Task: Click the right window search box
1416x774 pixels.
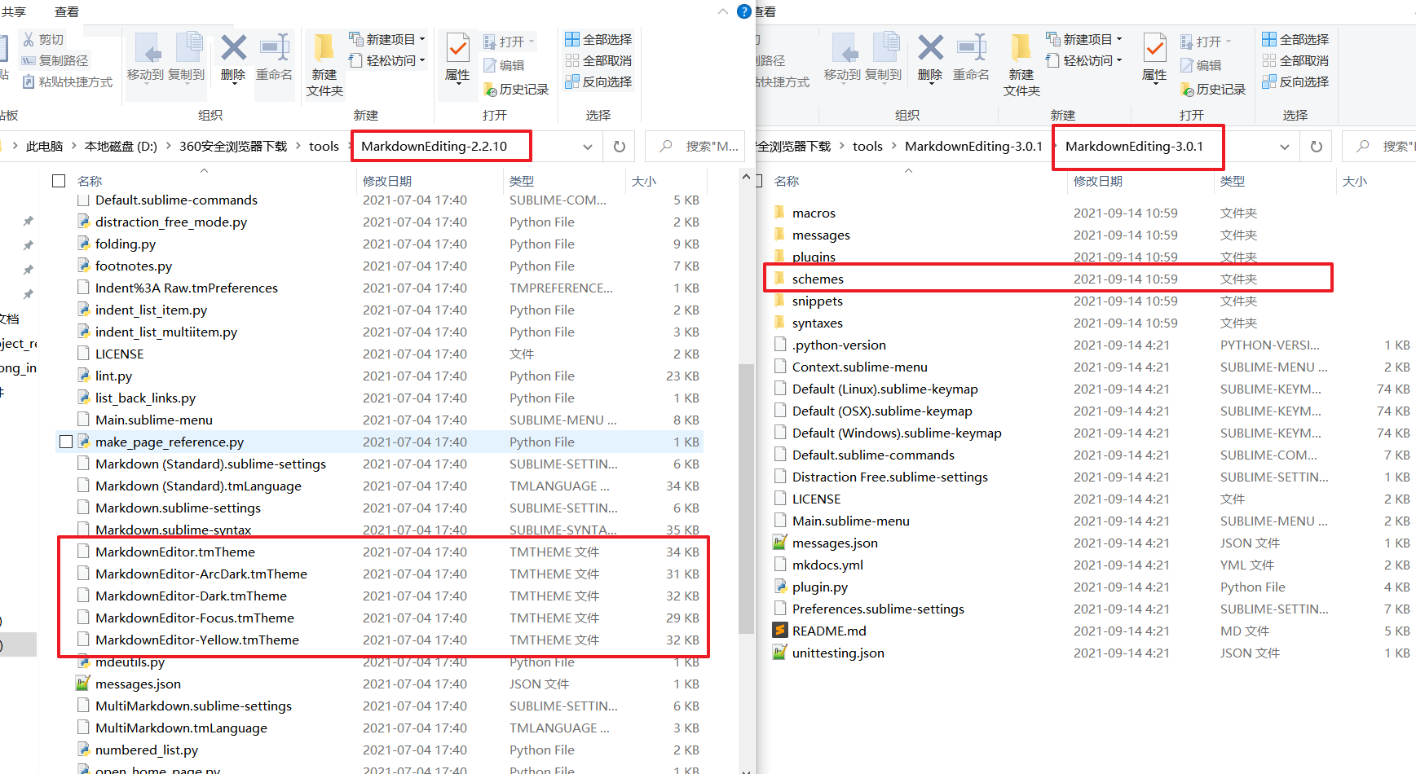Action: pyautogui.click(x=1379, y=147)
